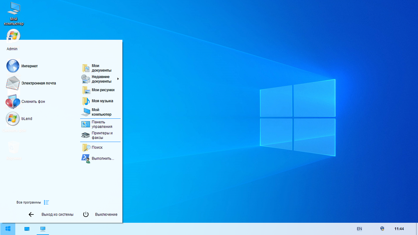Open Электронная почта envelope icon
This screenshot has height=235, width=418.
click(x=13, y=83)
